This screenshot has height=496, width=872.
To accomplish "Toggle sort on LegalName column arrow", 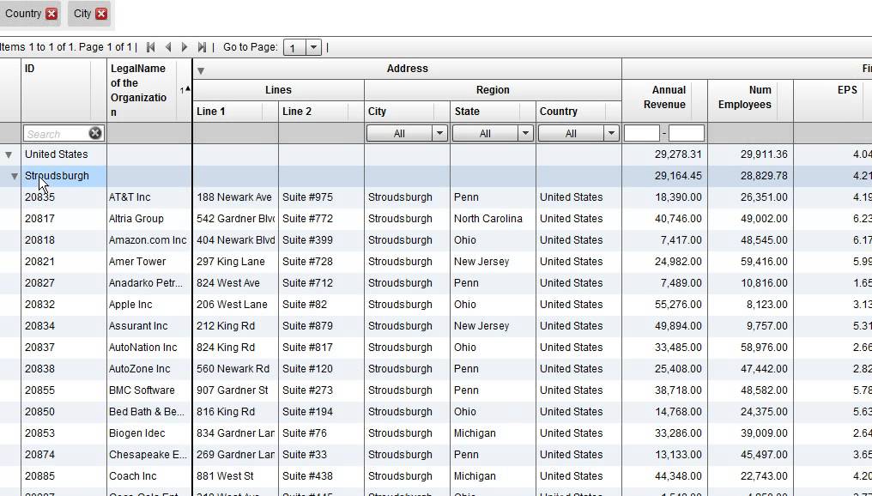I will coord(185,89).
